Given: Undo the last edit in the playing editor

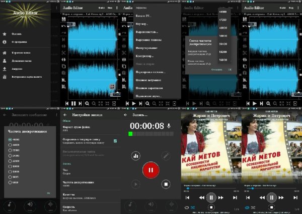Looking at the screenshot, I should (x=63, y=26).
